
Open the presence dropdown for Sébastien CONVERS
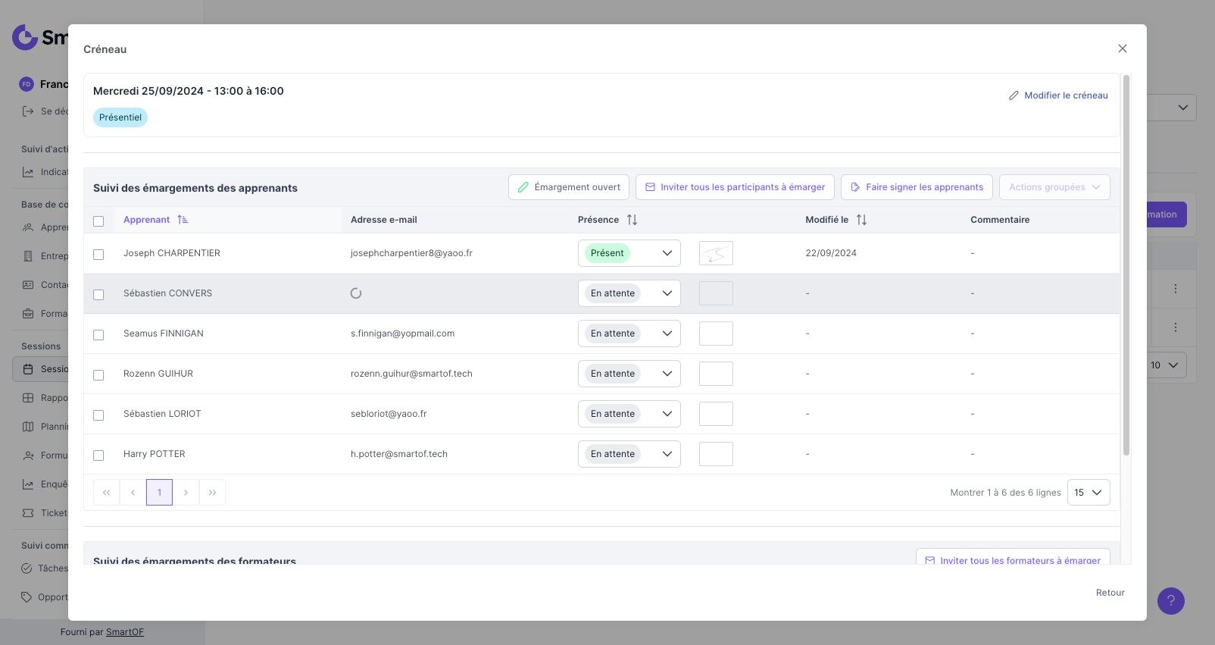629,293
